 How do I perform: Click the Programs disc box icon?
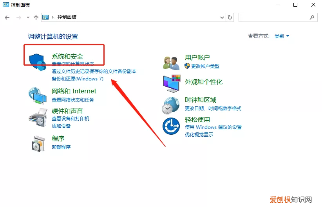[x=38, y=144]
